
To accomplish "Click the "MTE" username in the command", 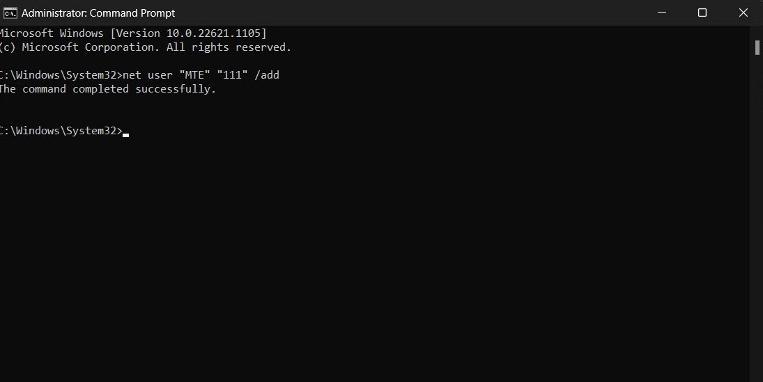I will point(194,75).
